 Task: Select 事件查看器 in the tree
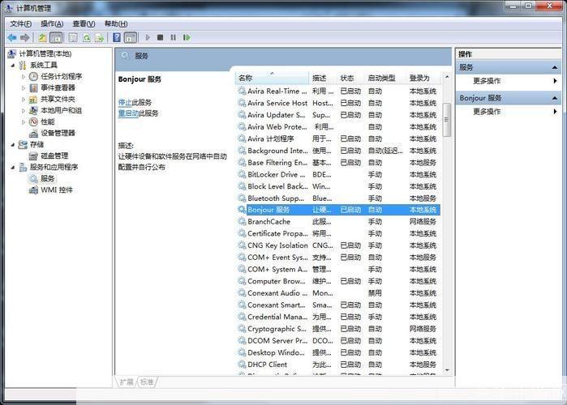coord(58,87)
